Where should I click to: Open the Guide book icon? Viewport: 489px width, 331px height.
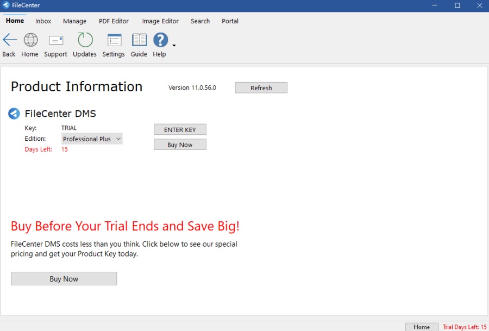pos(140,40)
